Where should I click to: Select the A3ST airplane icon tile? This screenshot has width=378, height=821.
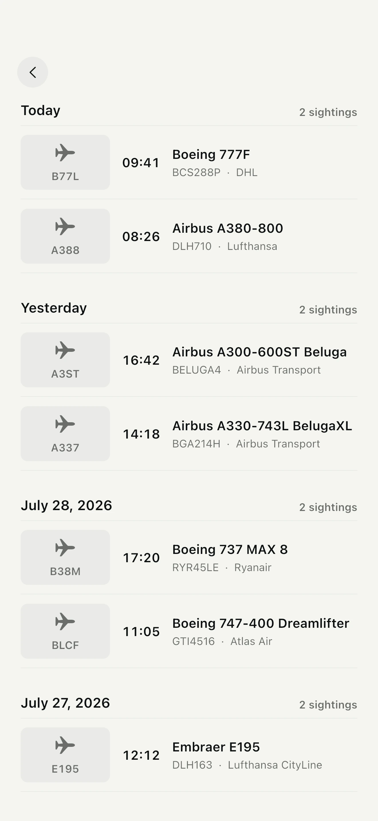click(x=65, y=360)
